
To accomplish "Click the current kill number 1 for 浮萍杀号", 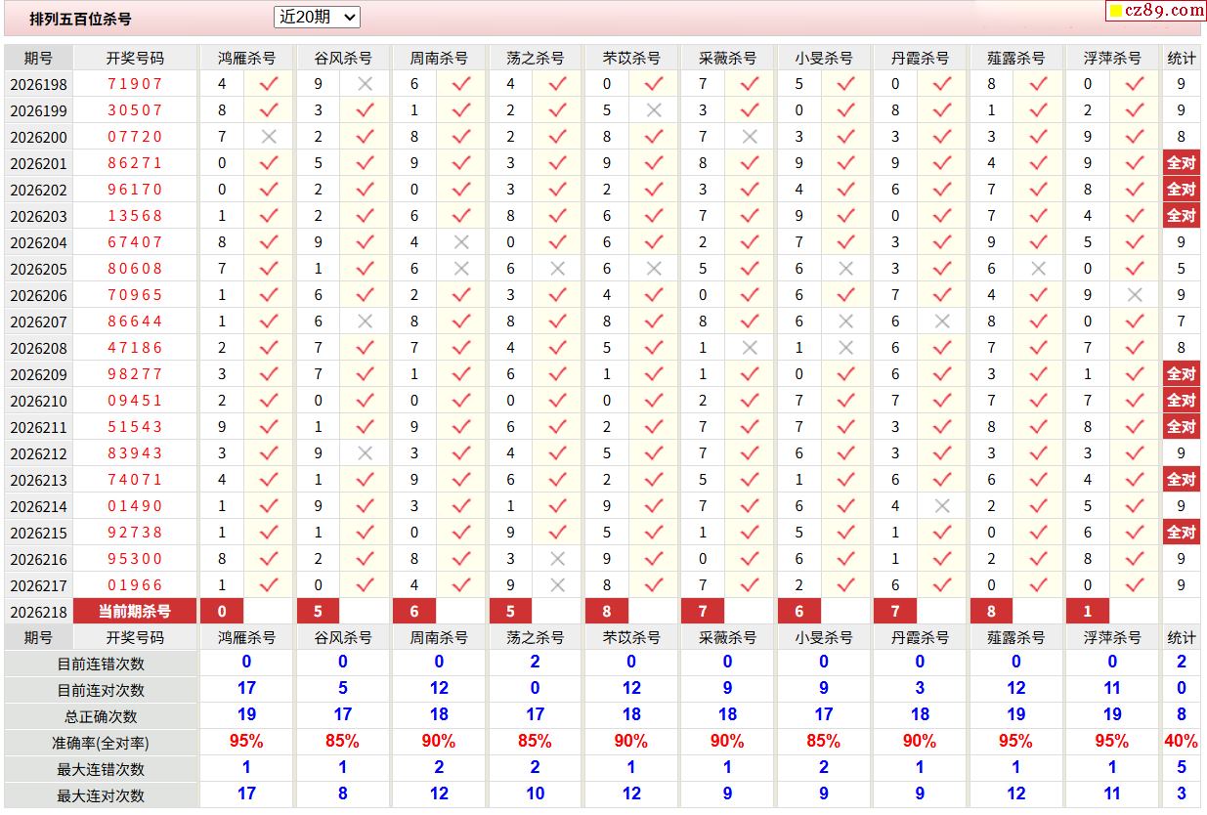I will [1088, 612].
